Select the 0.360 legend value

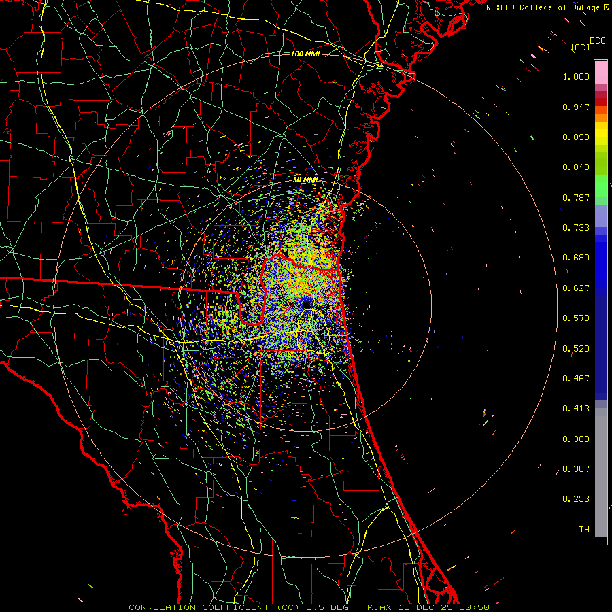pyautogui.click(x=576, y=439)
